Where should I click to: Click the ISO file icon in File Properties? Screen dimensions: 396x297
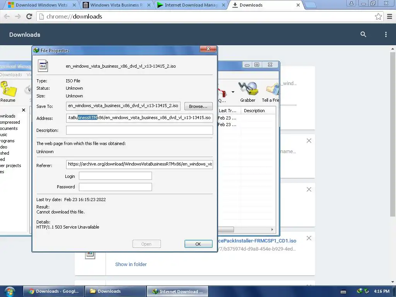point(43,66)
